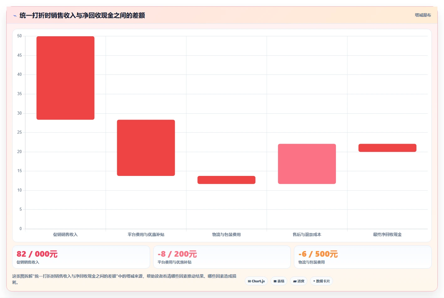Click the 进度 tag chip

pos(299,281)
